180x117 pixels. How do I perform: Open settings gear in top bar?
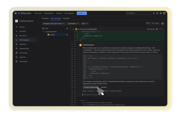tap(161, 13)
